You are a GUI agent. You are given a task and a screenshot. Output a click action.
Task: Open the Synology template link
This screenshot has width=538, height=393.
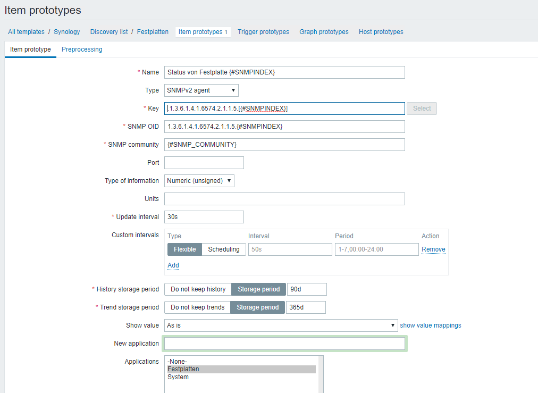click(x=67, y=32)
